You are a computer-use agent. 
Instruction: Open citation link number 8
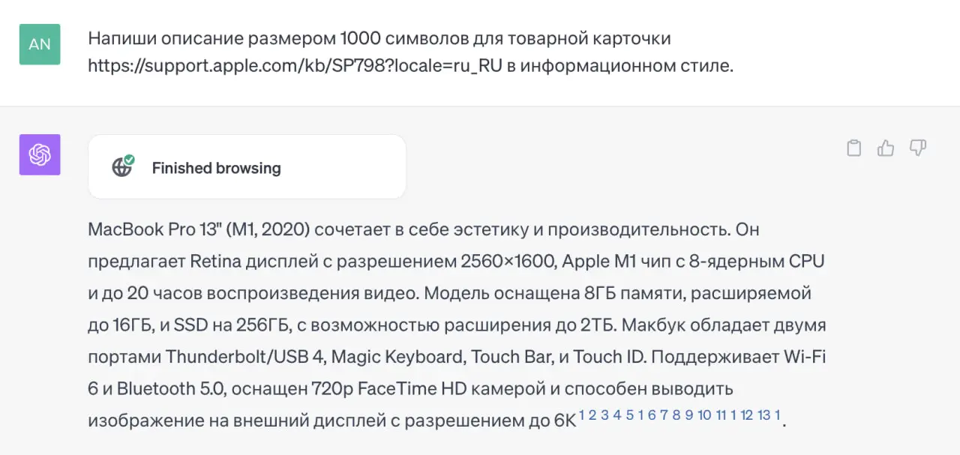pos(676,415)
